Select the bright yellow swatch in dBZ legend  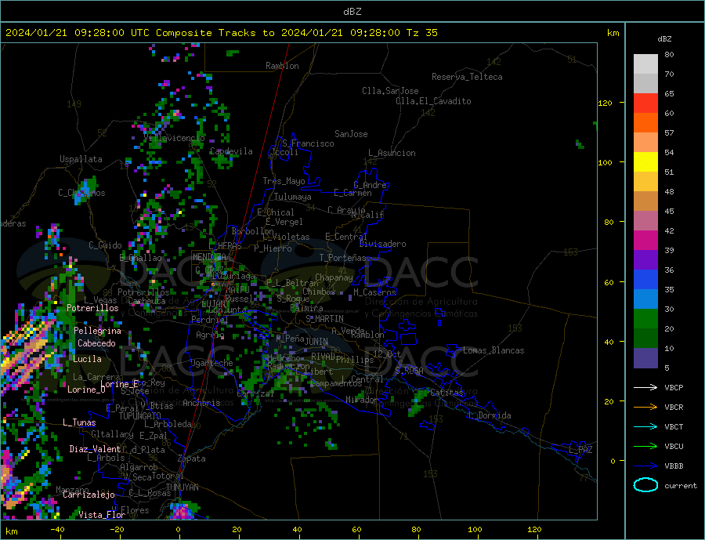click(x=645, y=162)
